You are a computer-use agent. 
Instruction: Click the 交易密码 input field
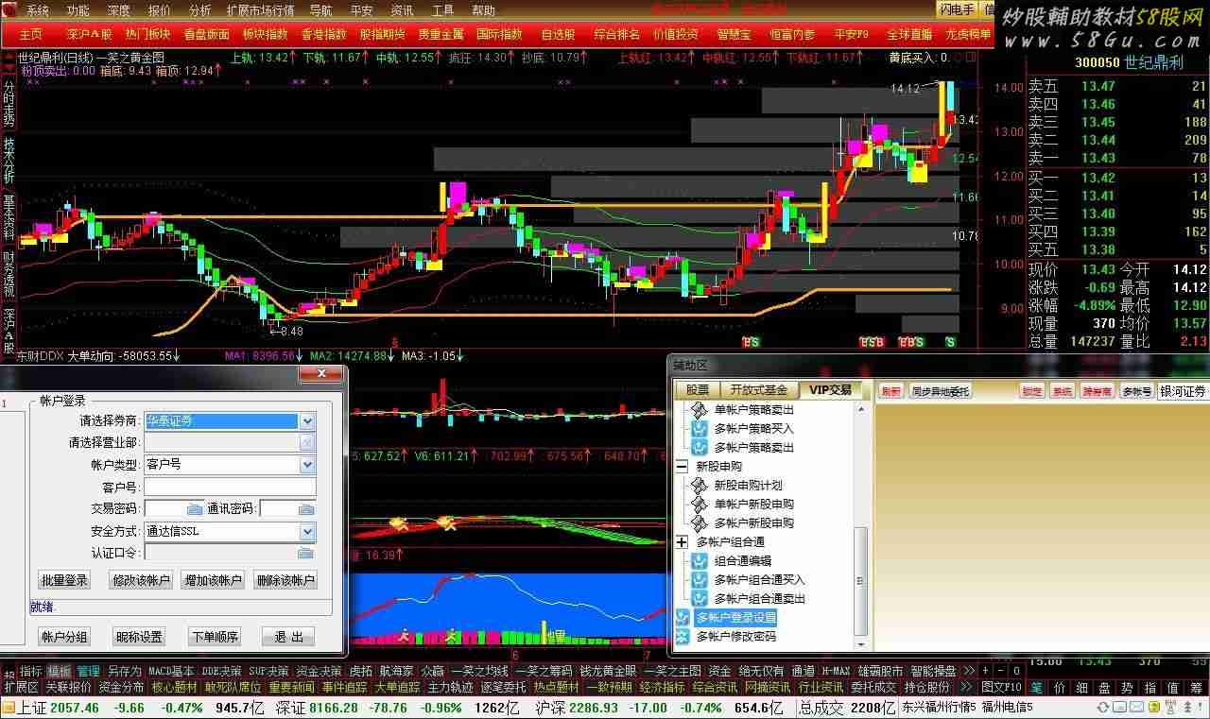(175, 509)
